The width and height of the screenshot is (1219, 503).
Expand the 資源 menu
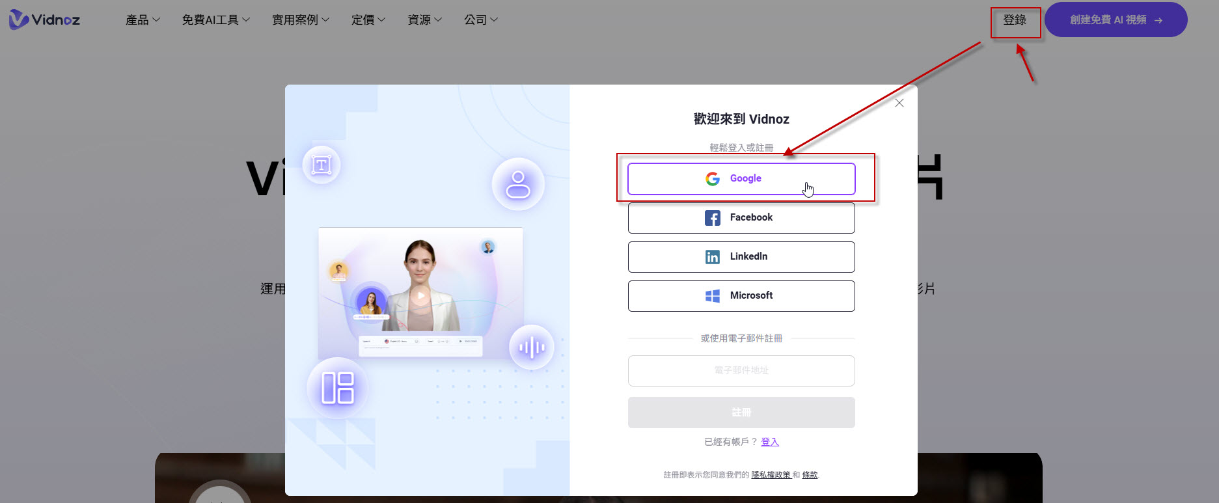[x=425, y=20]
